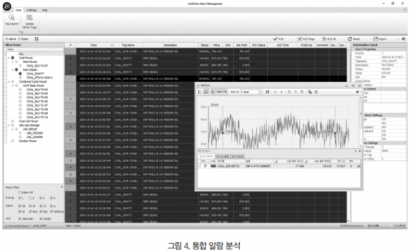
Task: Click Update Mimic Tags icon
Action: click(x=29, y=18)
